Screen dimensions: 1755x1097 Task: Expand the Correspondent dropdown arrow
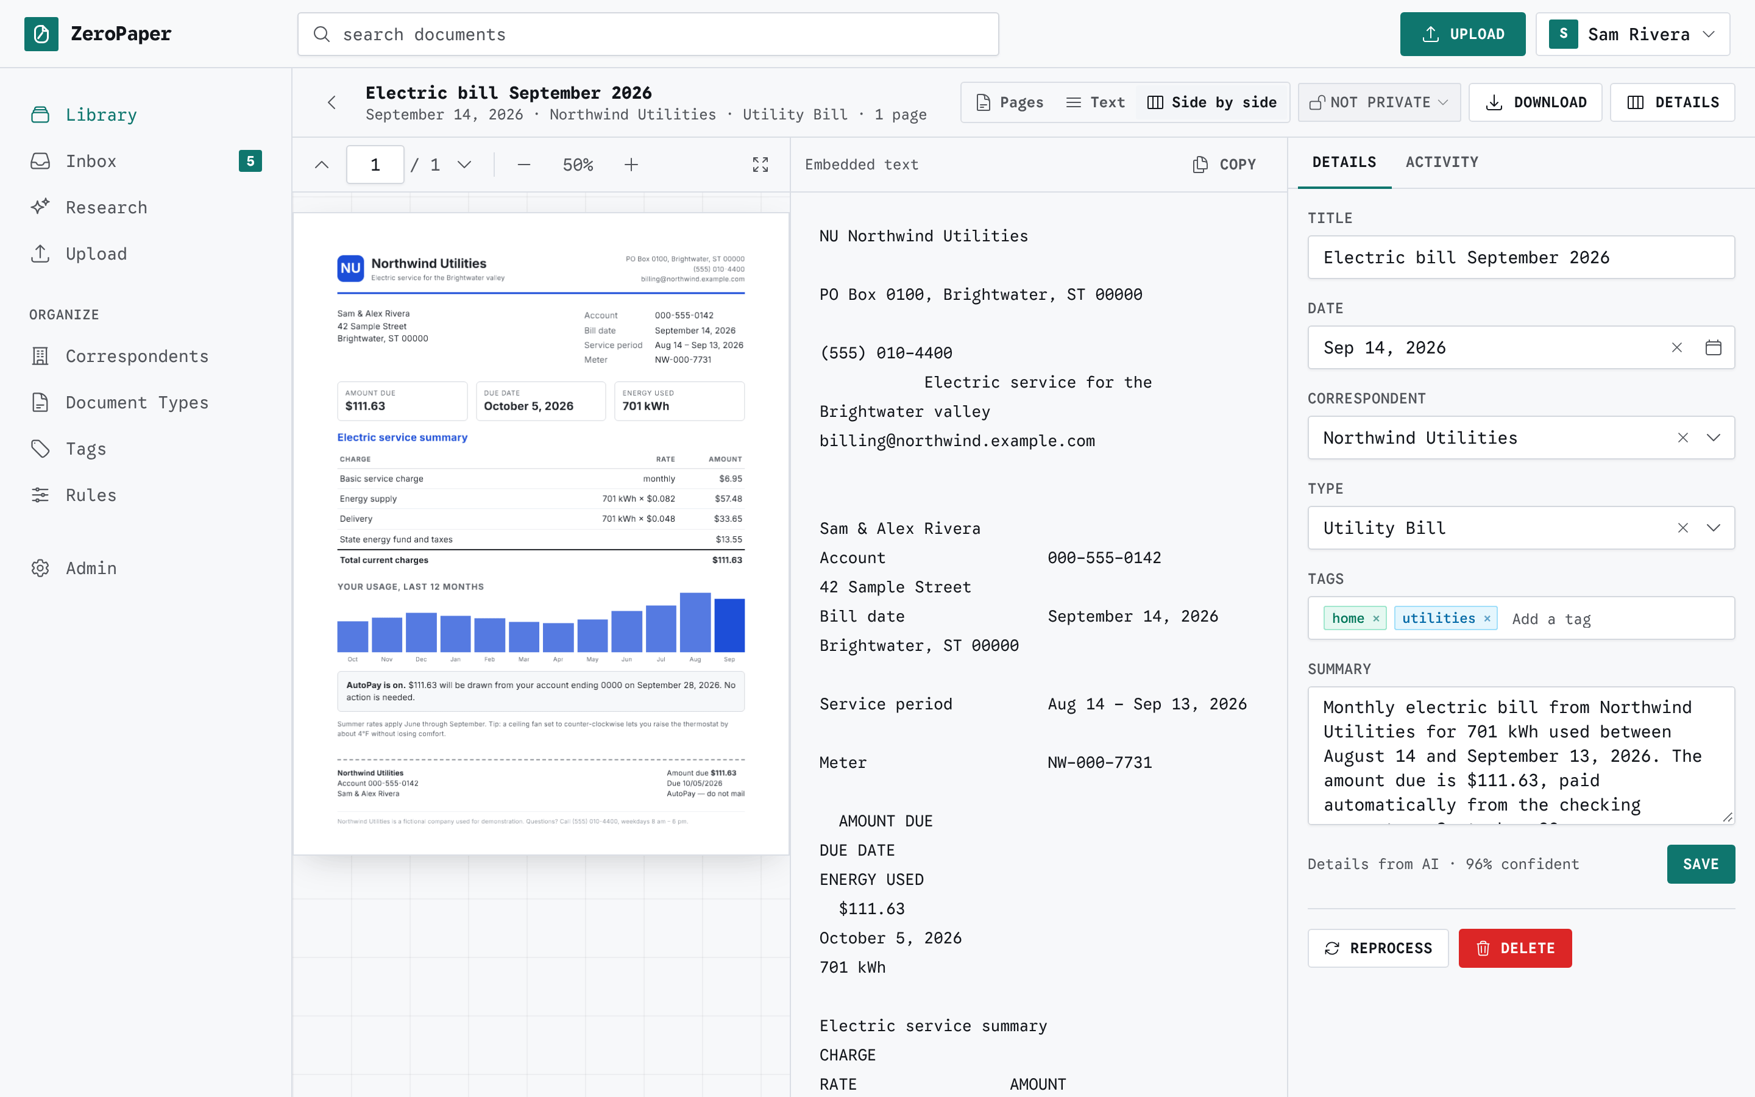tap(1713, 438)
